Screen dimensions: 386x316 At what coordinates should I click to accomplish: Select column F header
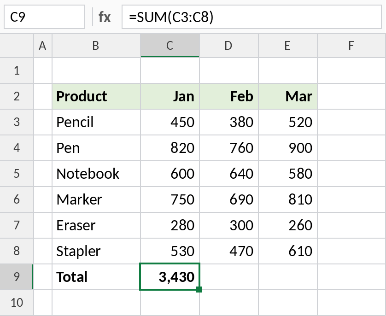tap(351, 46)
